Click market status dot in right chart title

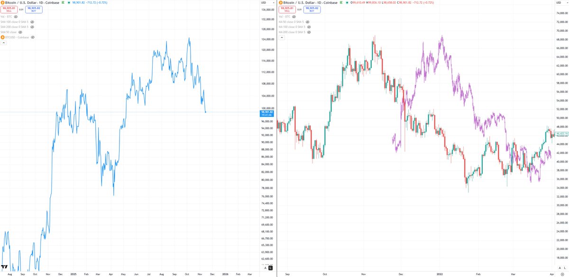pos(348,3)
